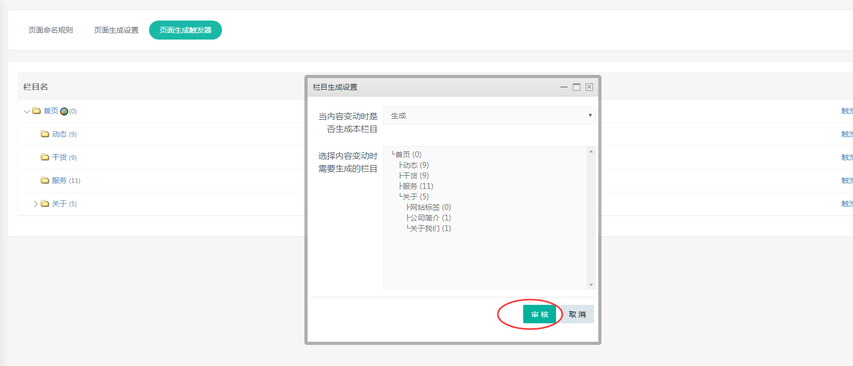853x366 pixels.
Task: Select 关于我们 (1) in the list
Action: [429, 228]
